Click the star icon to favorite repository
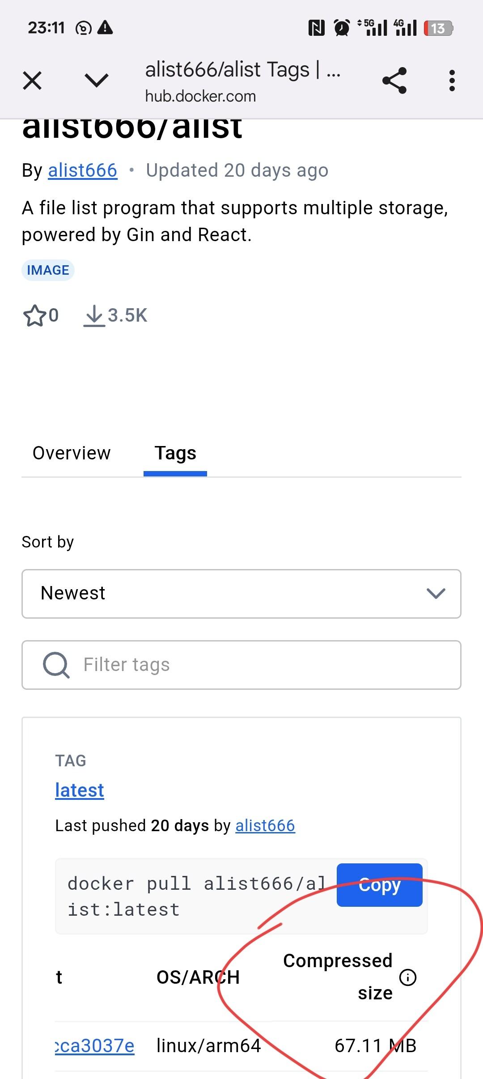The image size is (483, 1079). pyautogui.click(x=34, y=315)
